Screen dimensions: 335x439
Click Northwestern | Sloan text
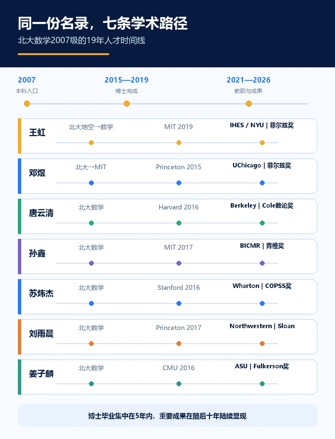(x=262, y=326)
